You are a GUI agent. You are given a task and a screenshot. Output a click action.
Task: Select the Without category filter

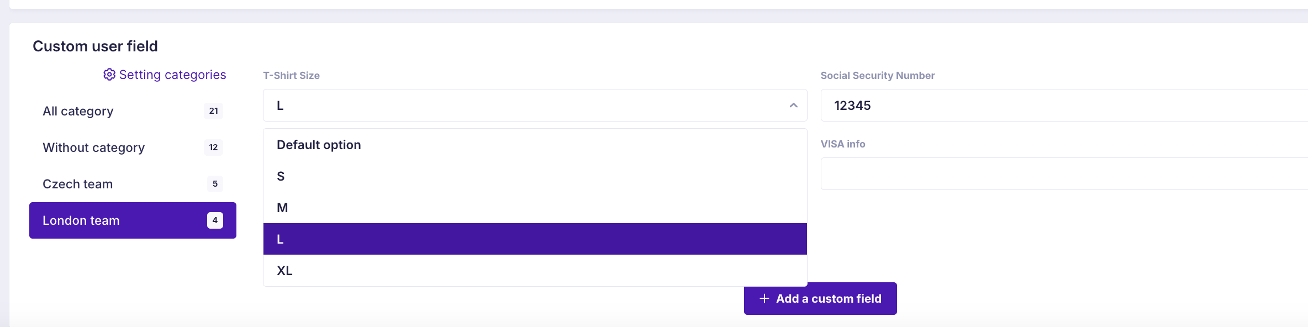pos(133,147)
